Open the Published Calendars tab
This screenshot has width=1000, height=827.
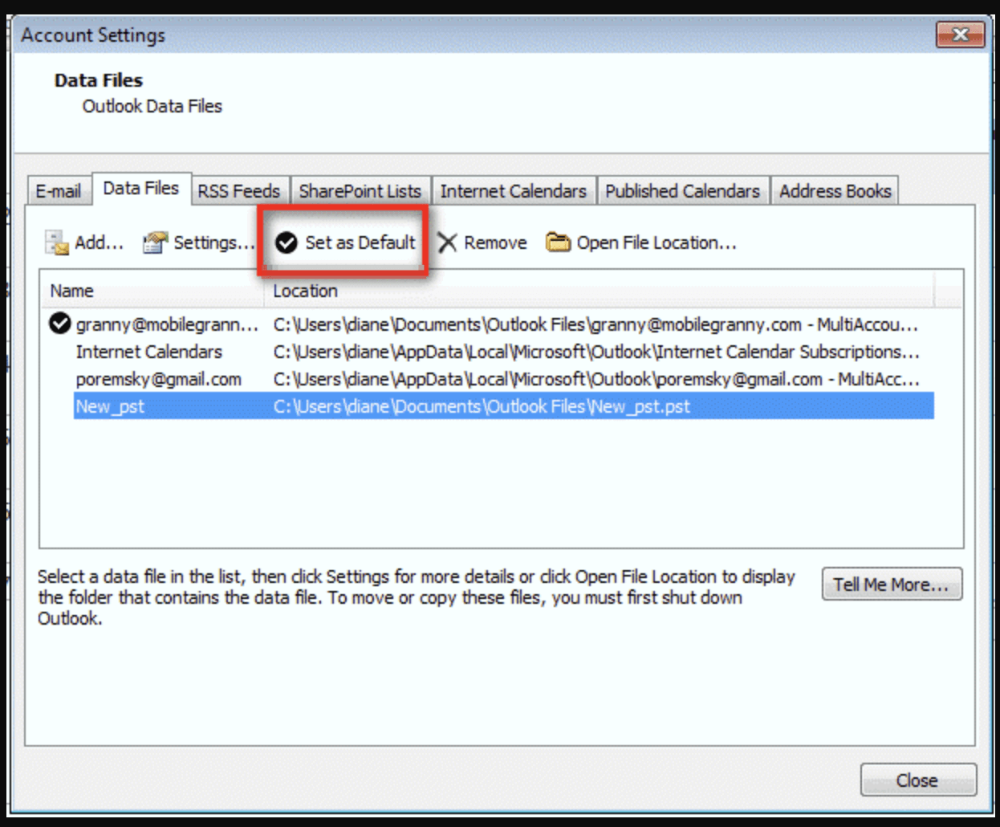click(684, 191)
